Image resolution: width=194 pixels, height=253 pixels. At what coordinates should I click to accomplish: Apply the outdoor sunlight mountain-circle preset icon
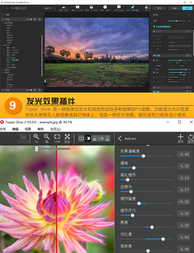tap(91, 7)
